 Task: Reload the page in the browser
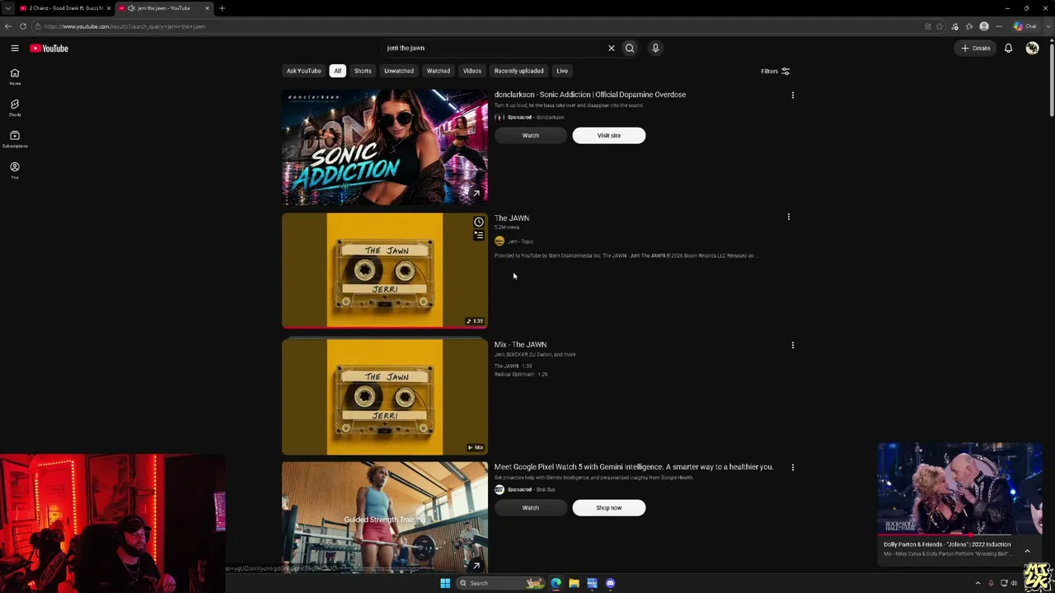click(23, 26)
